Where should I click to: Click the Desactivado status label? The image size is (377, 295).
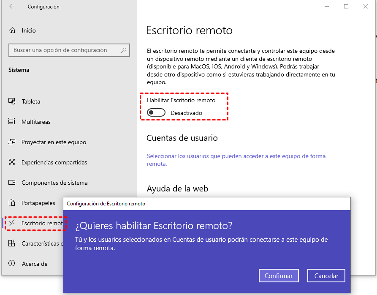click(x=186, y=113)
